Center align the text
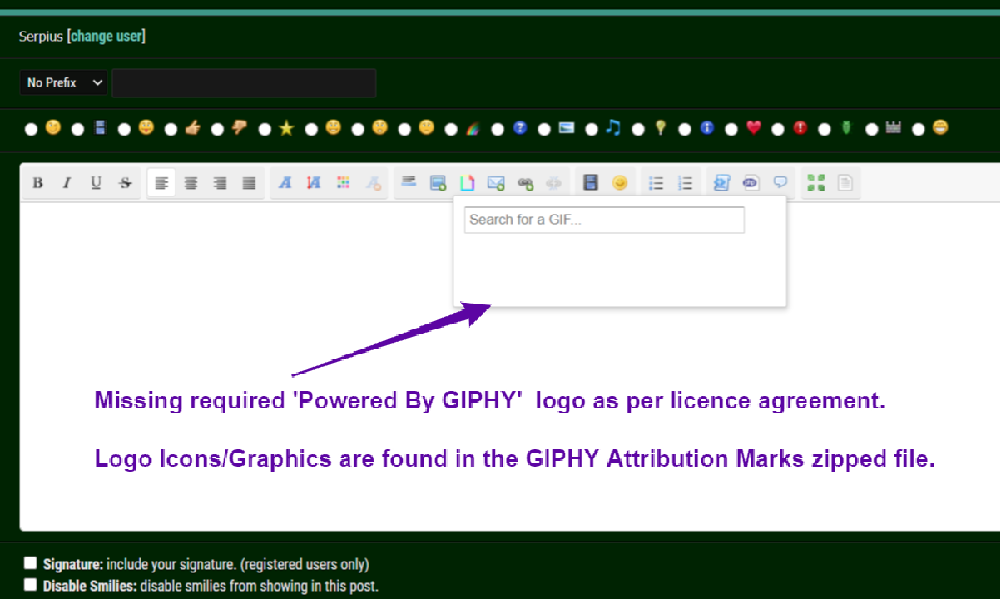 coord(191,183)
